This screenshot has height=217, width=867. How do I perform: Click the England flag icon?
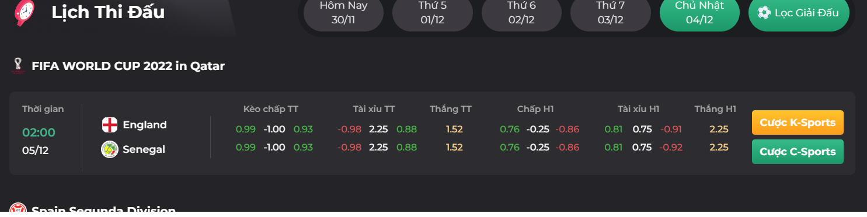(x=109, y=125)
